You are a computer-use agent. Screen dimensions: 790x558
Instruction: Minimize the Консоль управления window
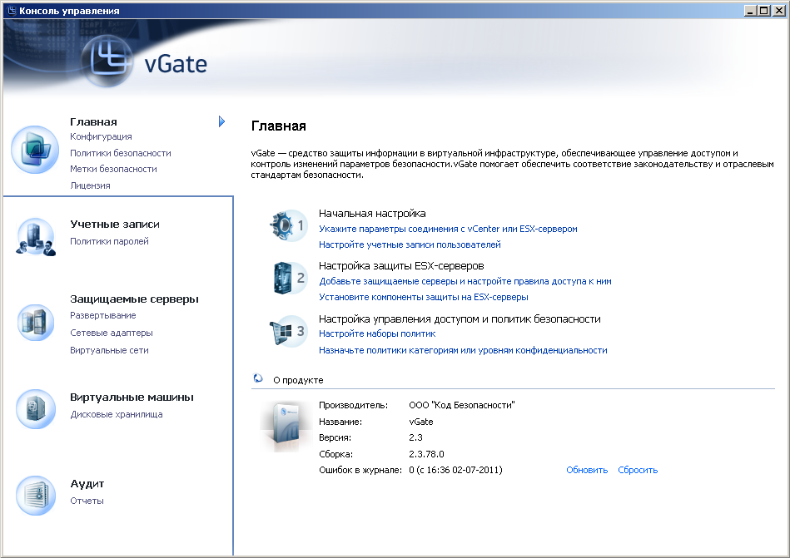pyautogui.click(x=751, y=11)
